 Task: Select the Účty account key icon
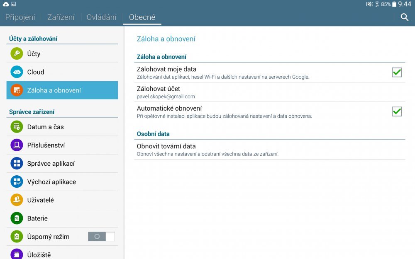tap(16, 53)
